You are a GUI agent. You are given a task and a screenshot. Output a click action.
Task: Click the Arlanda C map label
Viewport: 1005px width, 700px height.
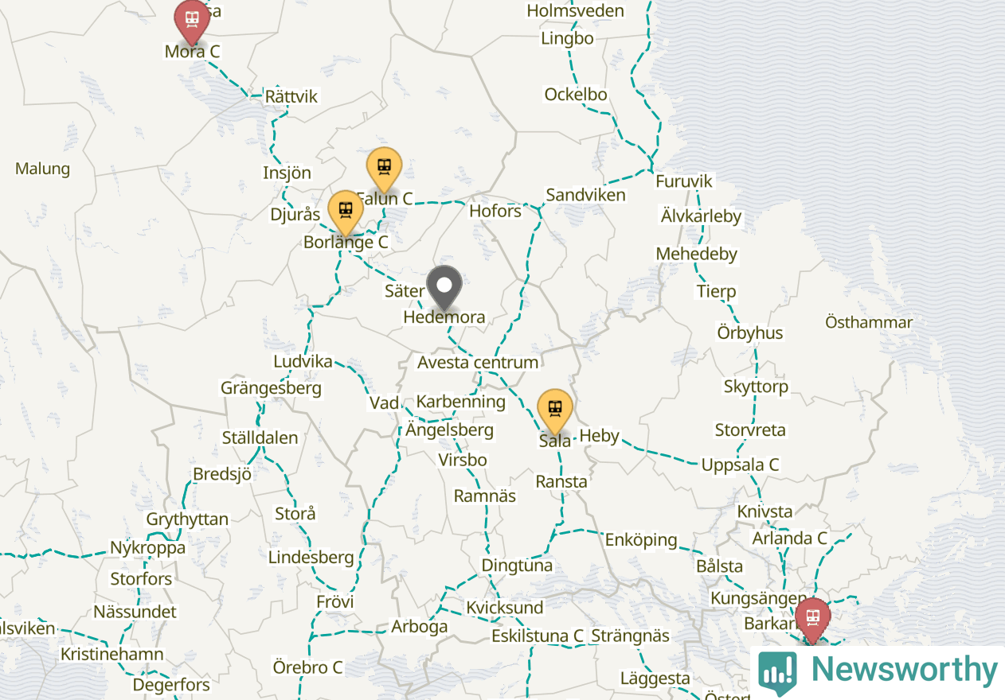click(790, 539)
